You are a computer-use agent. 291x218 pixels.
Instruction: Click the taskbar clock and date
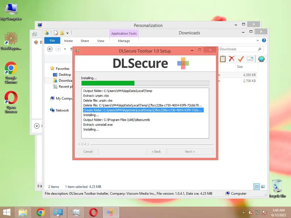278,213
